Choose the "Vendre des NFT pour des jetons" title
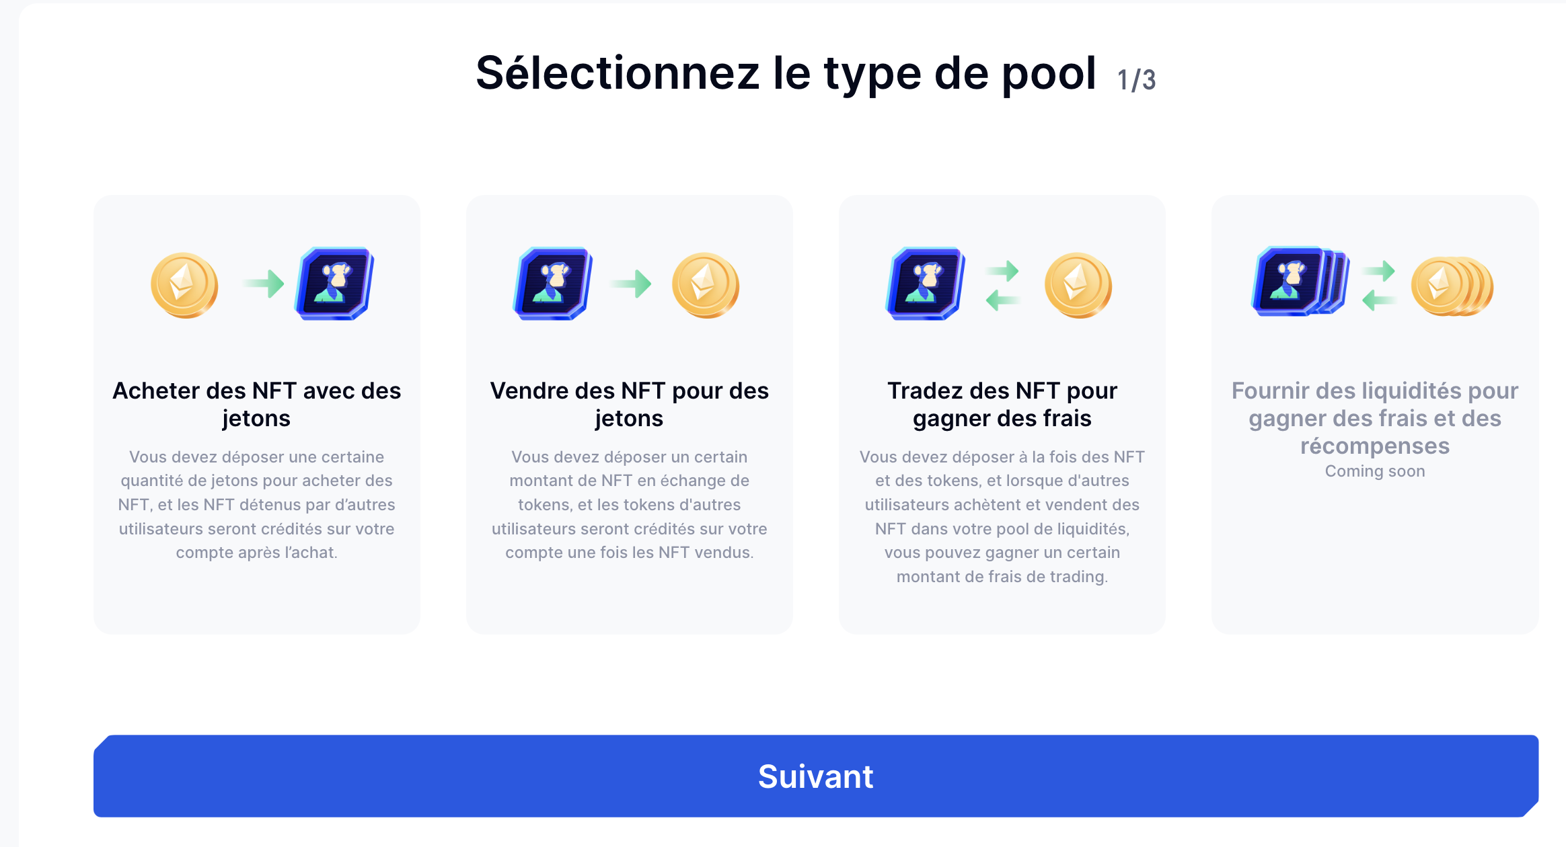The width and height of the screenshot is (1566, 847). pyautogui.click(x=629, y=404)
